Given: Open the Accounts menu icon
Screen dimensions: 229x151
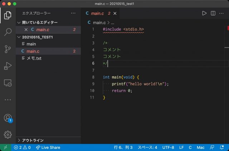Looking at the screenshot, I should 8,118.
